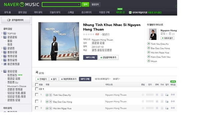Check the CD 1 checkbox
Viewport: 200px width, 133px height.
(37, 89)
